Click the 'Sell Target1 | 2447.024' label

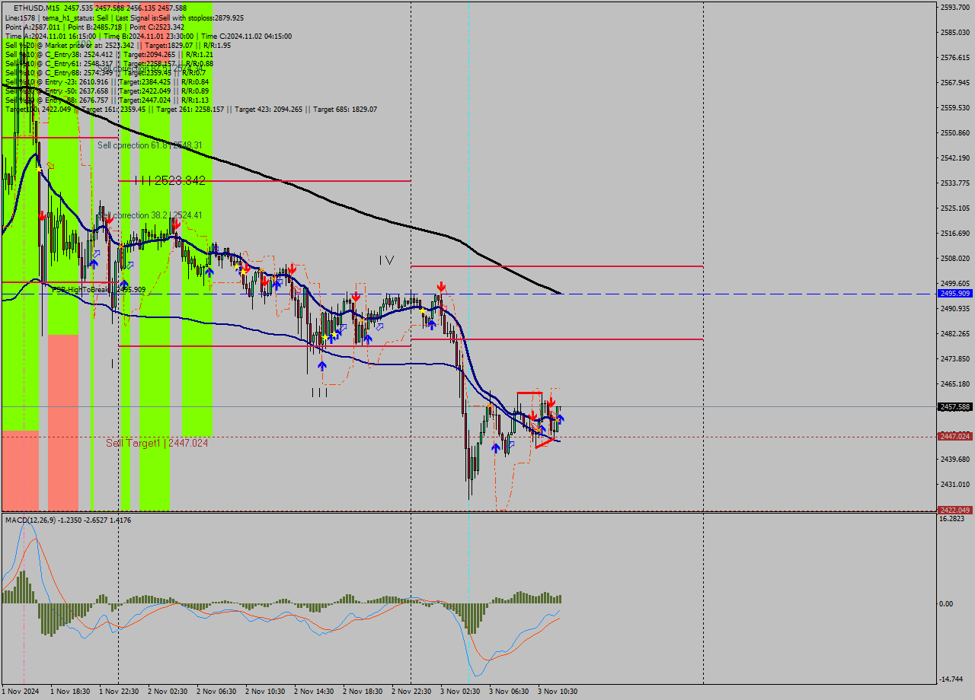pos(157,443)
